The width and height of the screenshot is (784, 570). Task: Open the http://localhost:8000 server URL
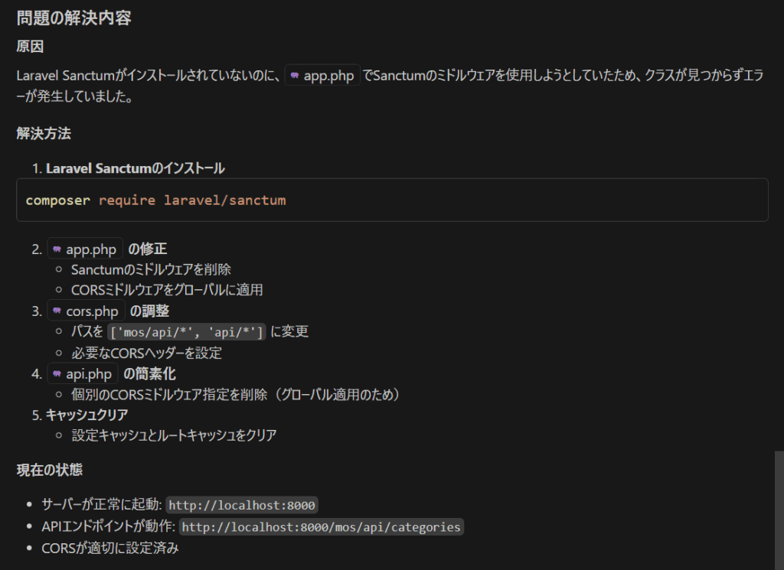coord(242,505)
